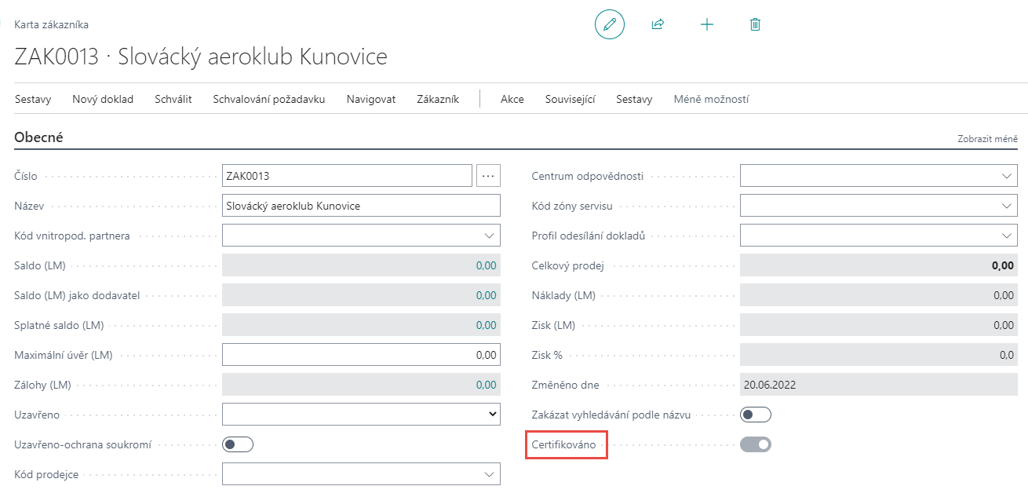Open Kód zóny servisu dropdown
The width and height of the screenshot is (1028, 497).
pos(1008,206)
